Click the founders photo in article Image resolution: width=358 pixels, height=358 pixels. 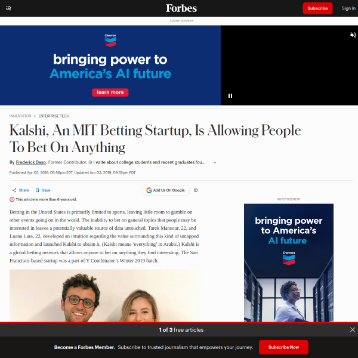[x=105, y=296]
